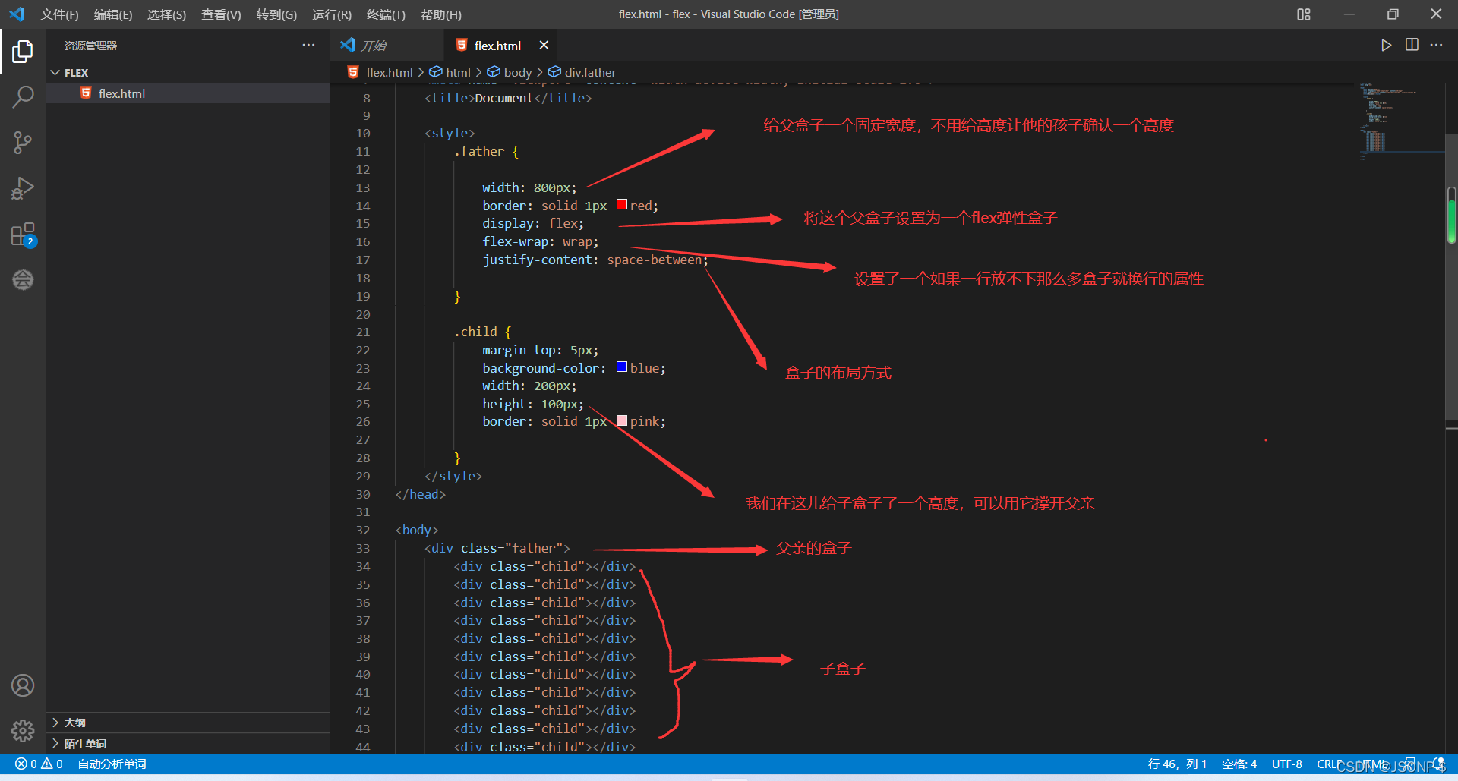This screenshot has width=1458, height=781.
Task: Click the pink color swatch on line 26
Action: click(x=622, y=420)
